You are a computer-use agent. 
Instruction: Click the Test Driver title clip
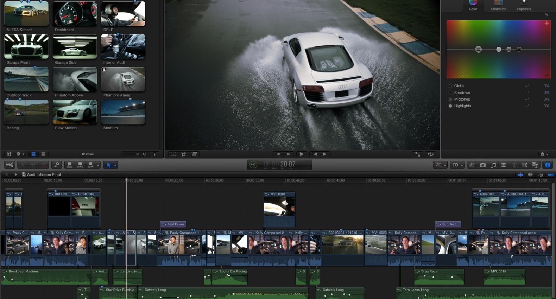coord(173,224)
